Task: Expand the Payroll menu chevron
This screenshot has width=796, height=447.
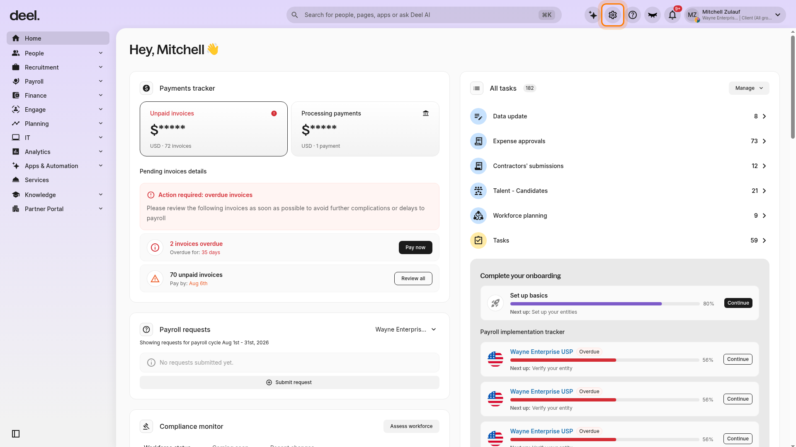Action: (x=101, y=81)
